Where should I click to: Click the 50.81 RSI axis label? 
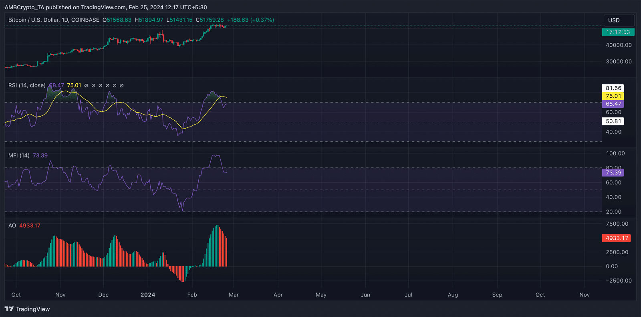click(613, 121)
